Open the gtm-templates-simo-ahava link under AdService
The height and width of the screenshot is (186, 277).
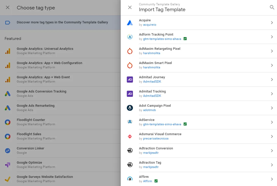coord(162,124)
